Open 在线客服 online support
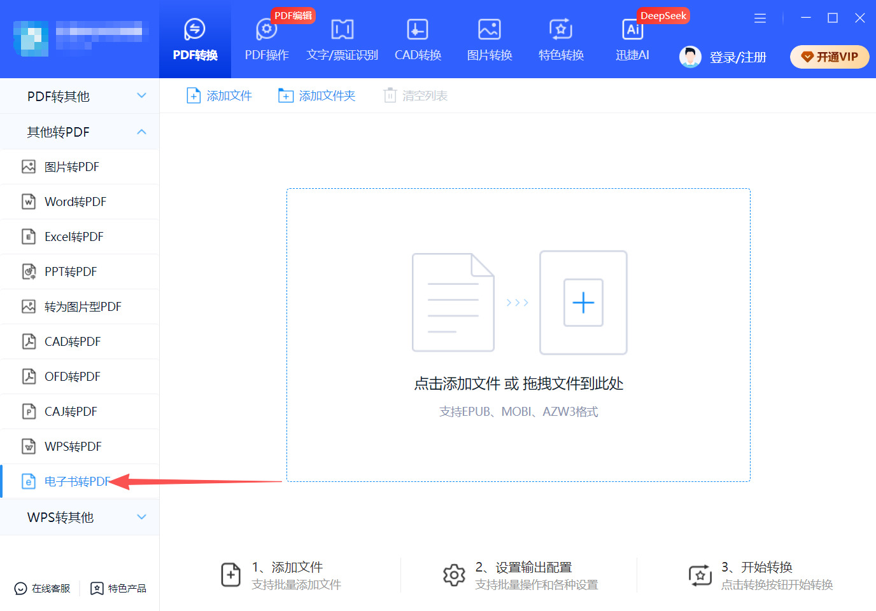 pos(43,588)
